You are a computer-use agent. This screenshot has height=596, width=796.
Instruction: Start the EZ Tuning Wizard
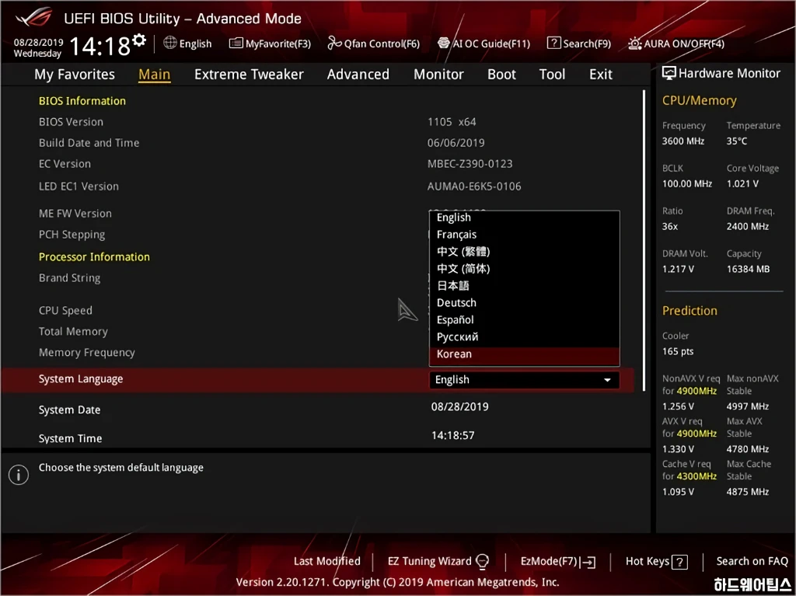pyautogui.click(x=438, y=562)
